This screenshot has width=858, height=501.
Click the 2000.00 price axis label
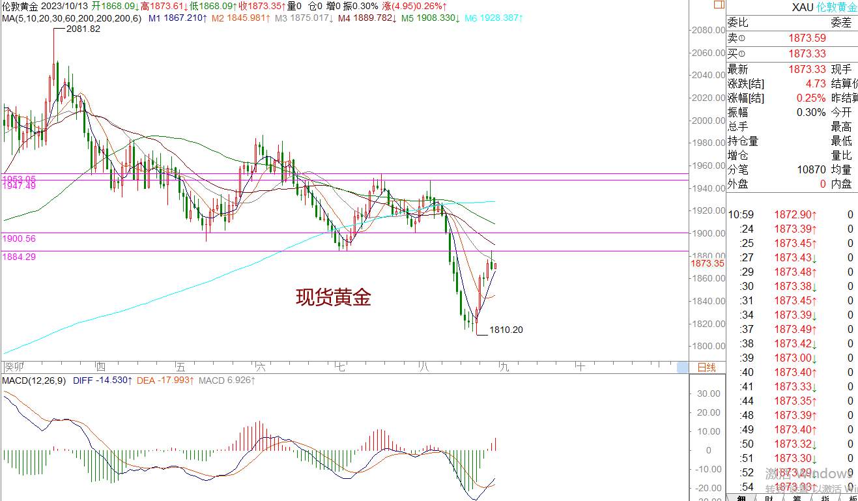[x=709, y=121]
